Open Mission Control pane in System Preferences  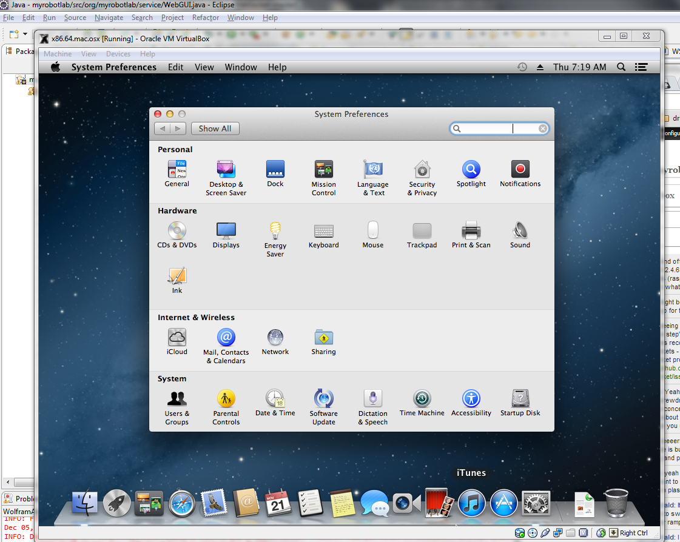323,178
